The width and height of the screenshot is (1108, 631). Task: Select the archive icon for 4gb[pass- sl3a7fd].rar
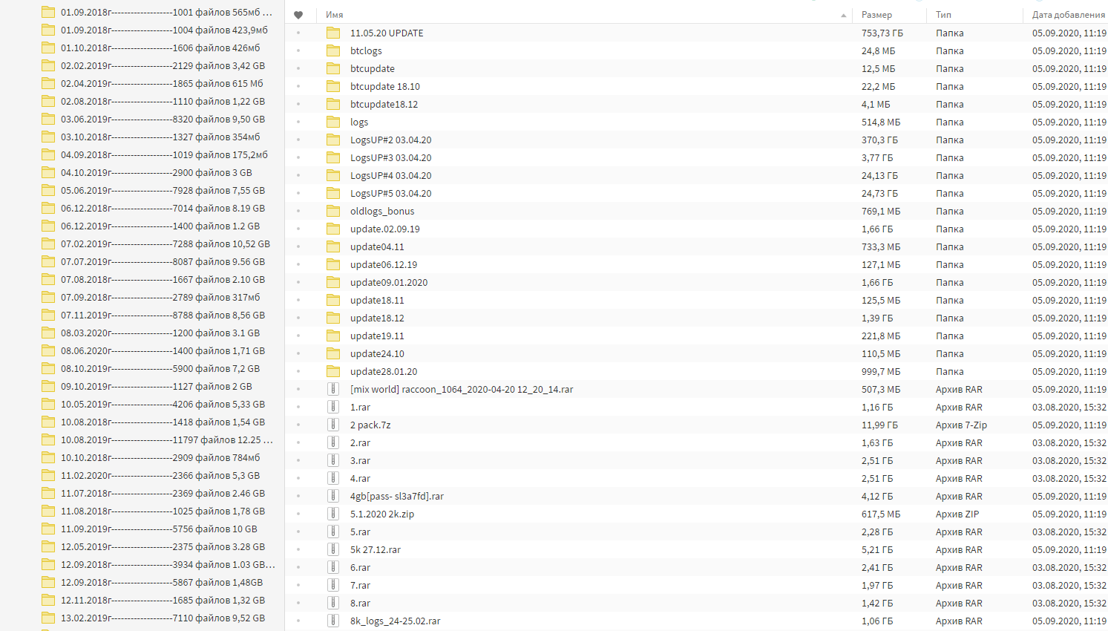click(334, 496)
